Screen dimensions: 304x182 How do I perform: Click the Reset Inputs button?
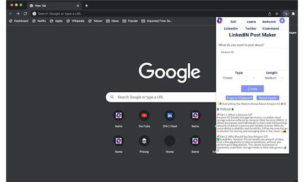click(268, 98)
